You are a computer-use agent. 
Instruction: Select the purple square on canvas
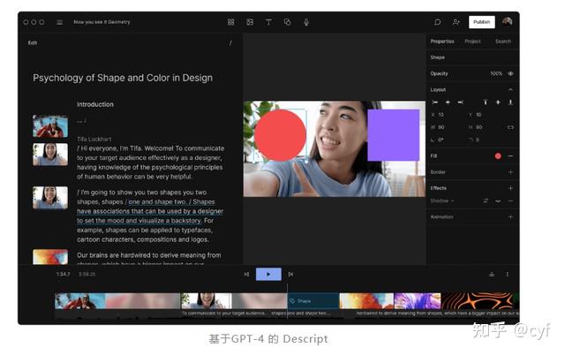tap(394, 135)
